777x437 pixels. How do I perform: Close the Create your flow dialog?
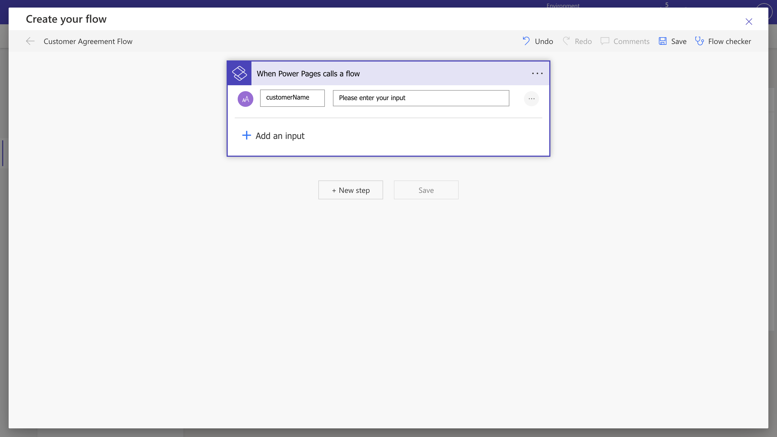tap(749, 21)
